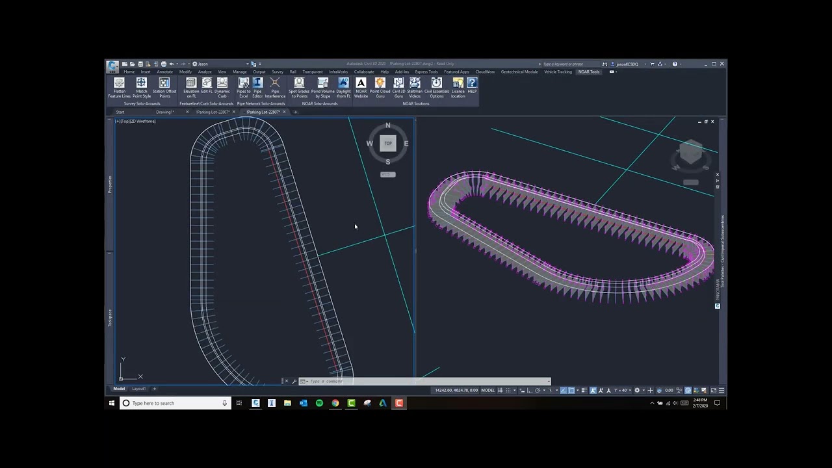Open object snap settings dropdown arrow
Screen dimensions: 832x468
pos(578,390)
